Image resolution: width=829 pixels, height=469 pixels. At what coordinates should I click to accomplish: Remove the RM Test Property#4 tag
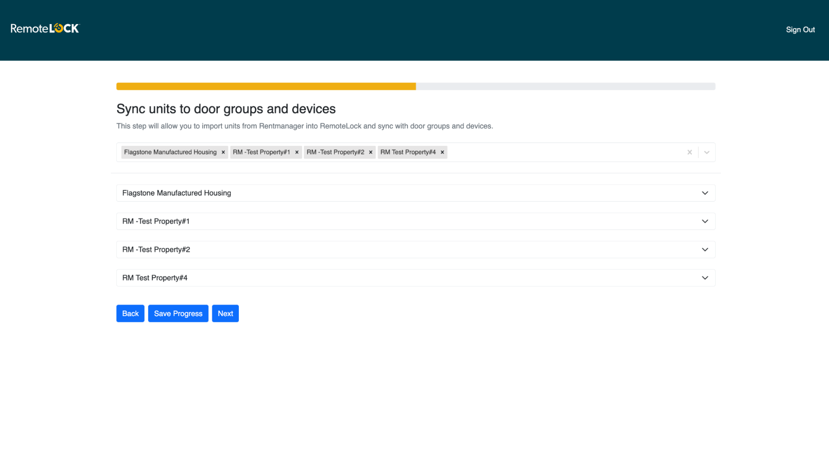[x=442, y=152]
